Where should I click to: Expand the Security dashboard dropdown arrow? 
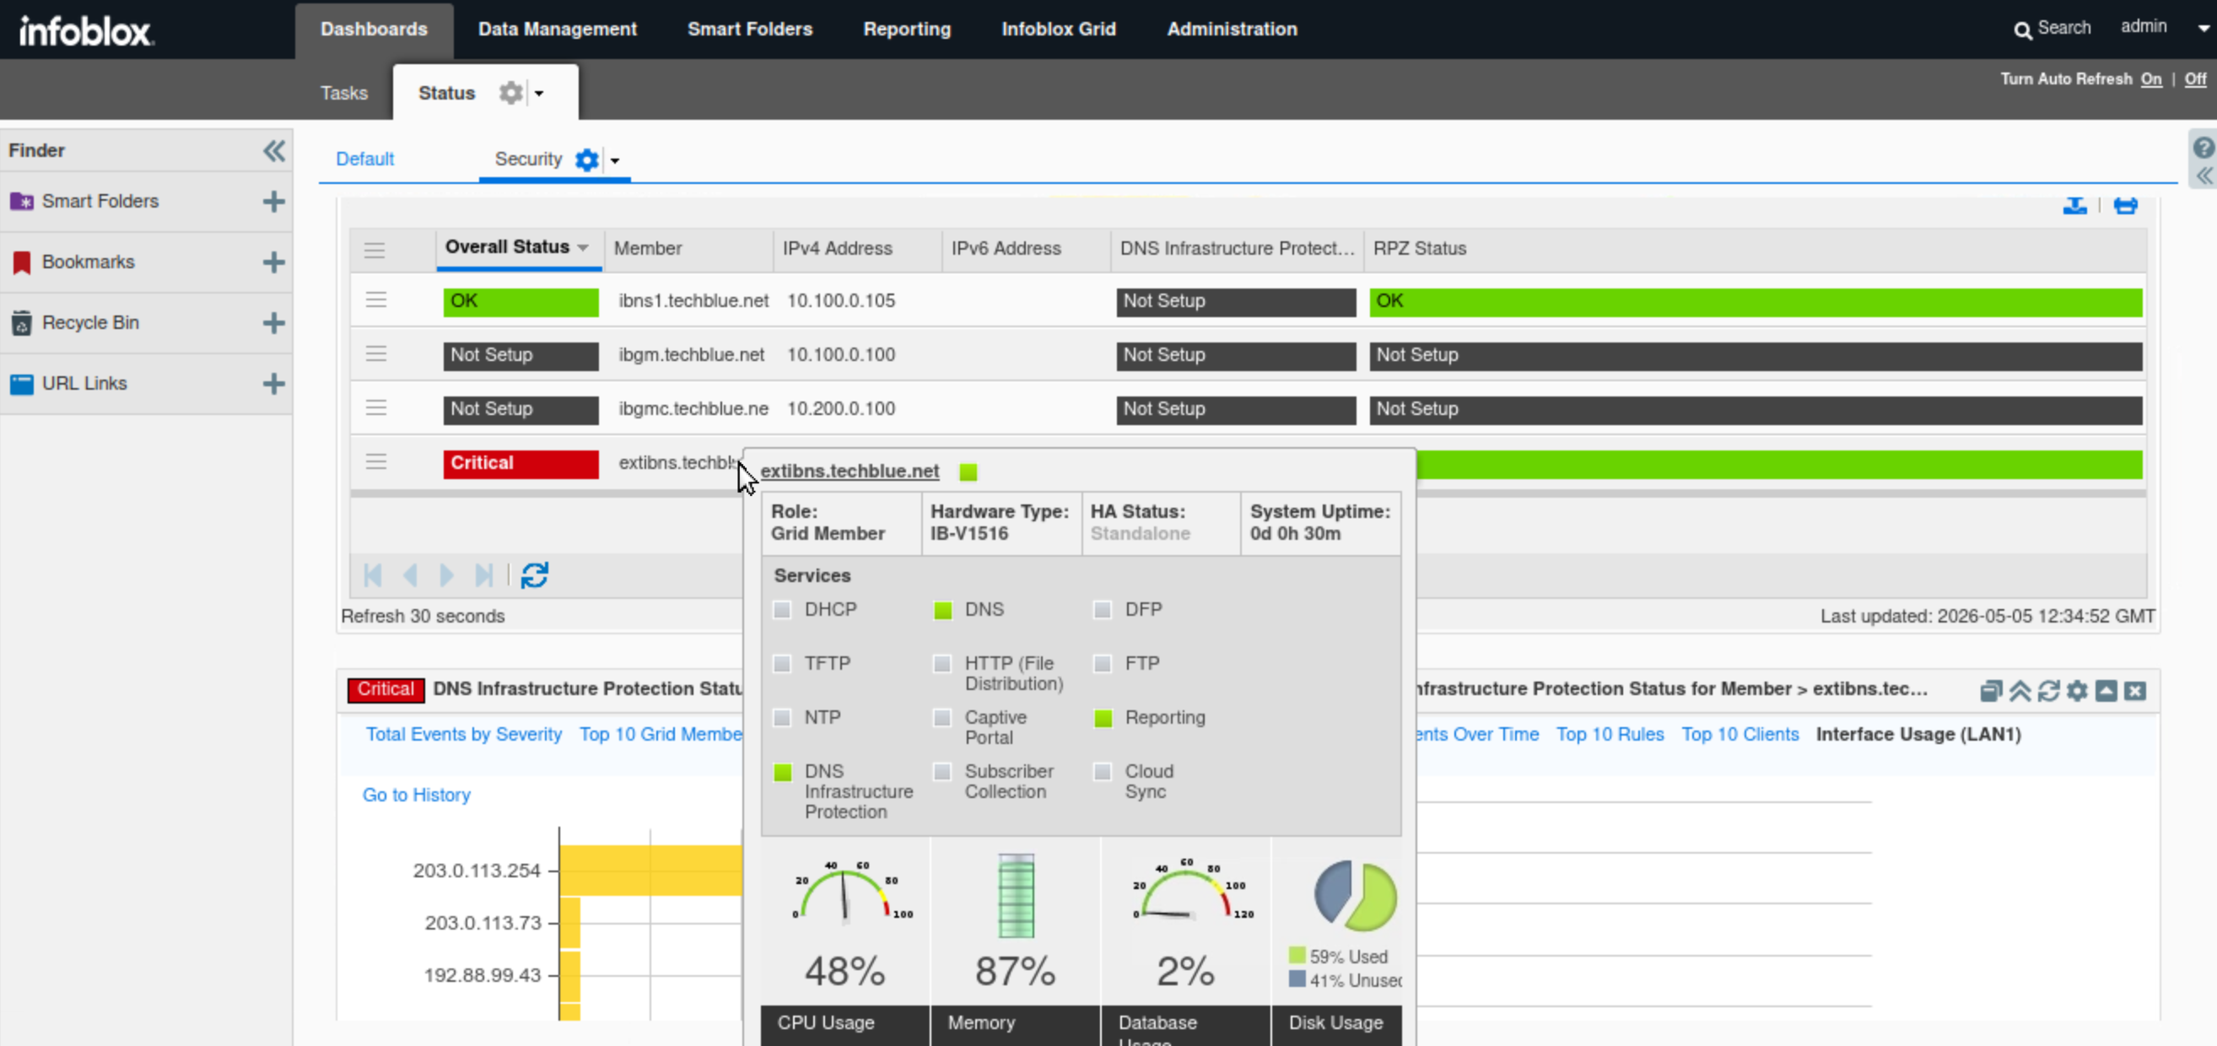(614, 161)
